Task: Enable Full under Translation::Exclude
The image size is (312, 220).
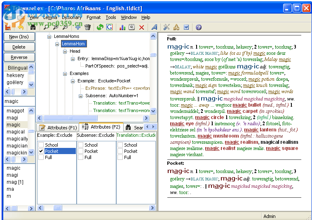Action: (x=120, y=157)
